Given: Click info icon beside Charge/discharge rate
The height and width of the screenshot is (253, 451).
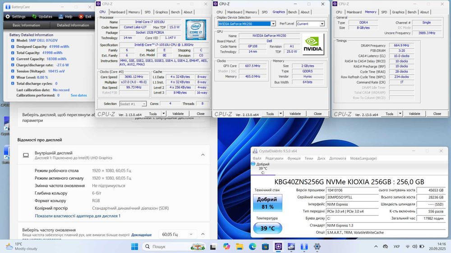Looking at the screenshot, I should (x=13, y=65).
